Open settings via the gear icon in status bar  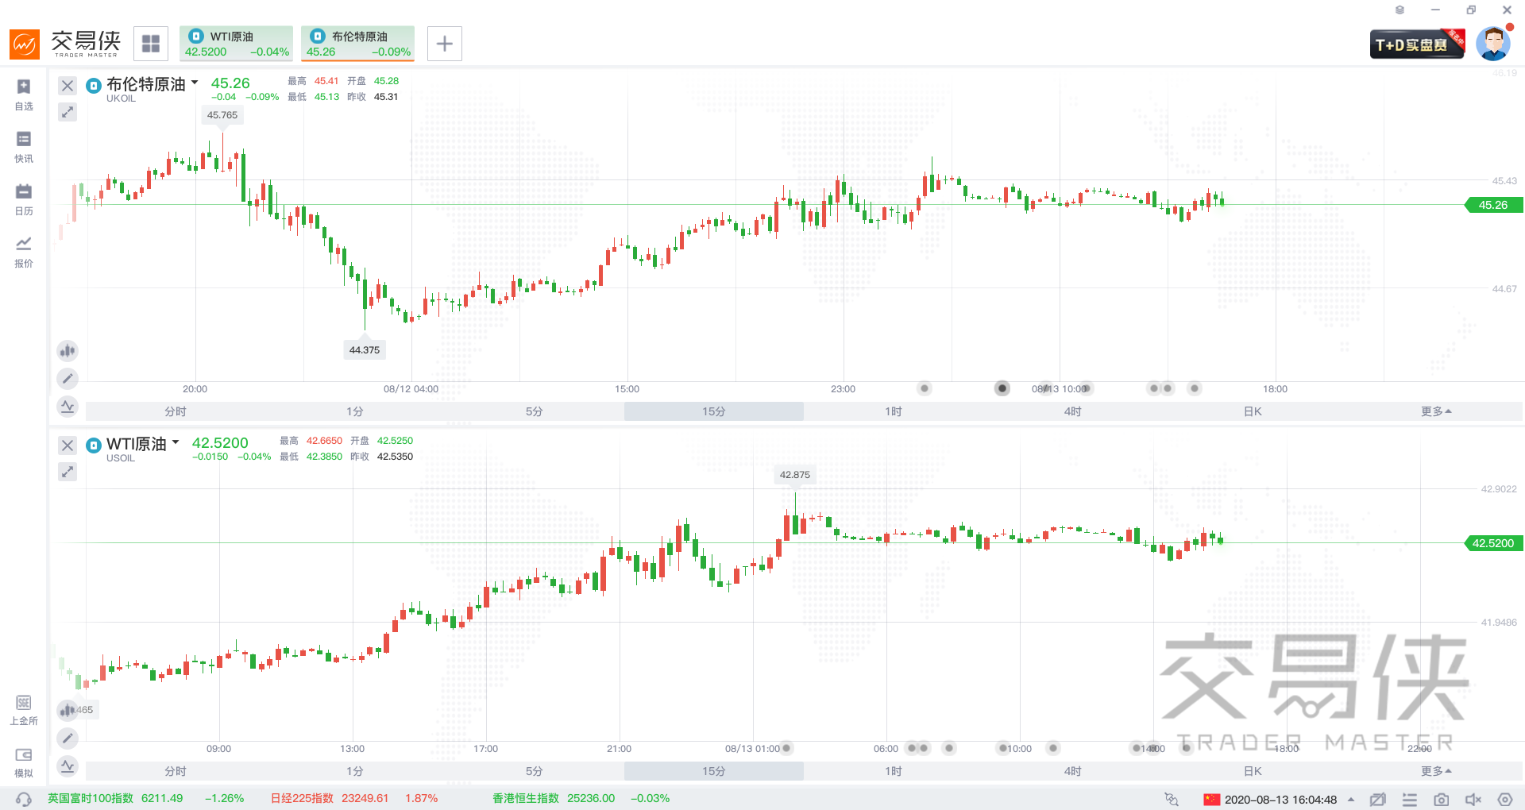pos(1504,800)
